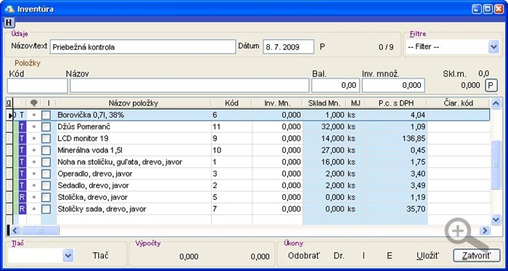
Task: Click the T type marker in the LCD monitor 19 row
Action: pyautogui.click(x=22, y=139)
